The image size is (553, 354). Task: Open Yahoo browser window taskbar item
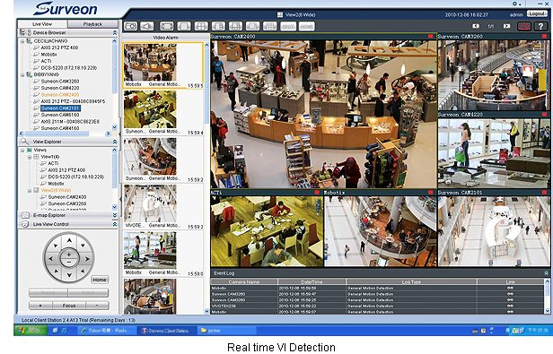(x=107, y=331)
